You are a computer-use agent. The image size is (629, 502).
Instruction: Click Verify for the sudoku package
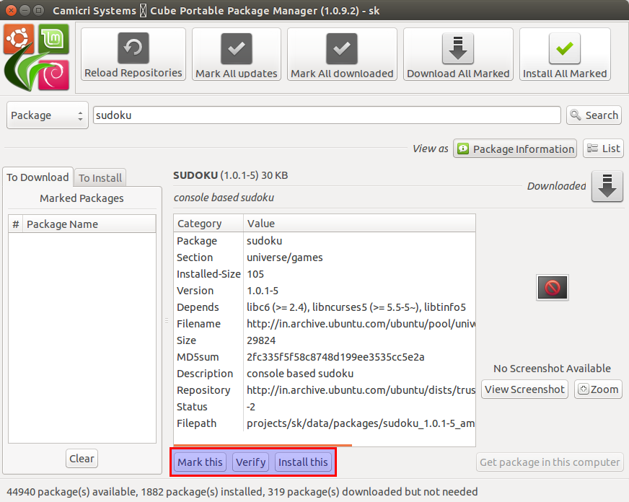(x=251, y=462)
